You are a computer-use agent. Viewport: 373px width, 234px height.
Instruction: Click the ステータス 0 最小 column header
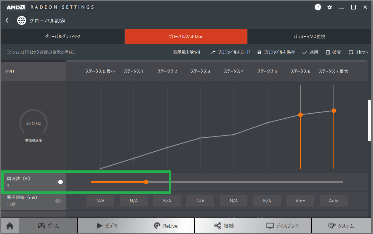[x=100, y=71]
